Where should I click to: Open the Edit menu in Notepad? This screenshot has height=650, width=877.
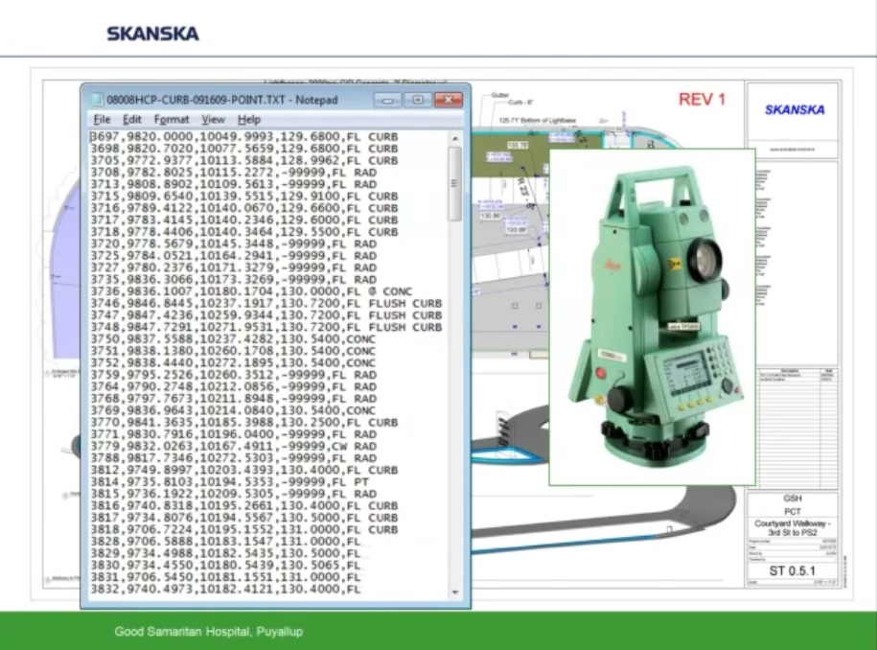131,120
